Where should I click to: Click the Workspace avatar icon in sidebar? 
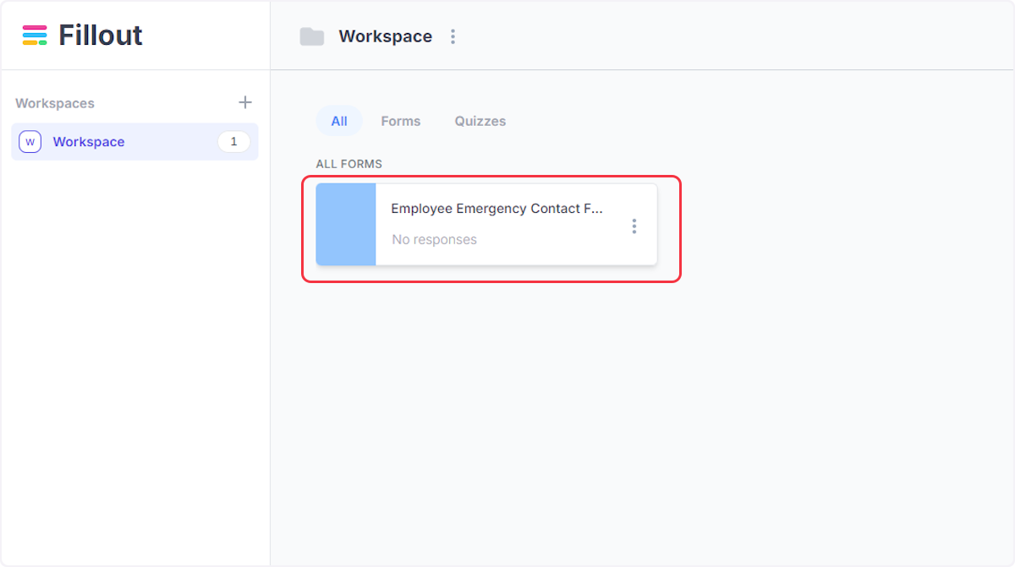click(30, 141)
